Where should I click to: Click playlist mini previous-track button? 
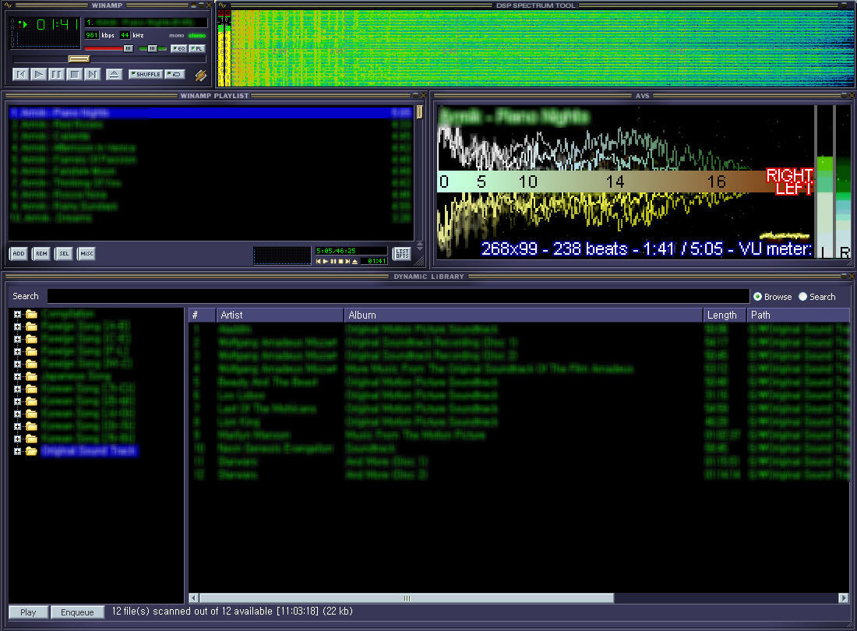click(319, 262)
